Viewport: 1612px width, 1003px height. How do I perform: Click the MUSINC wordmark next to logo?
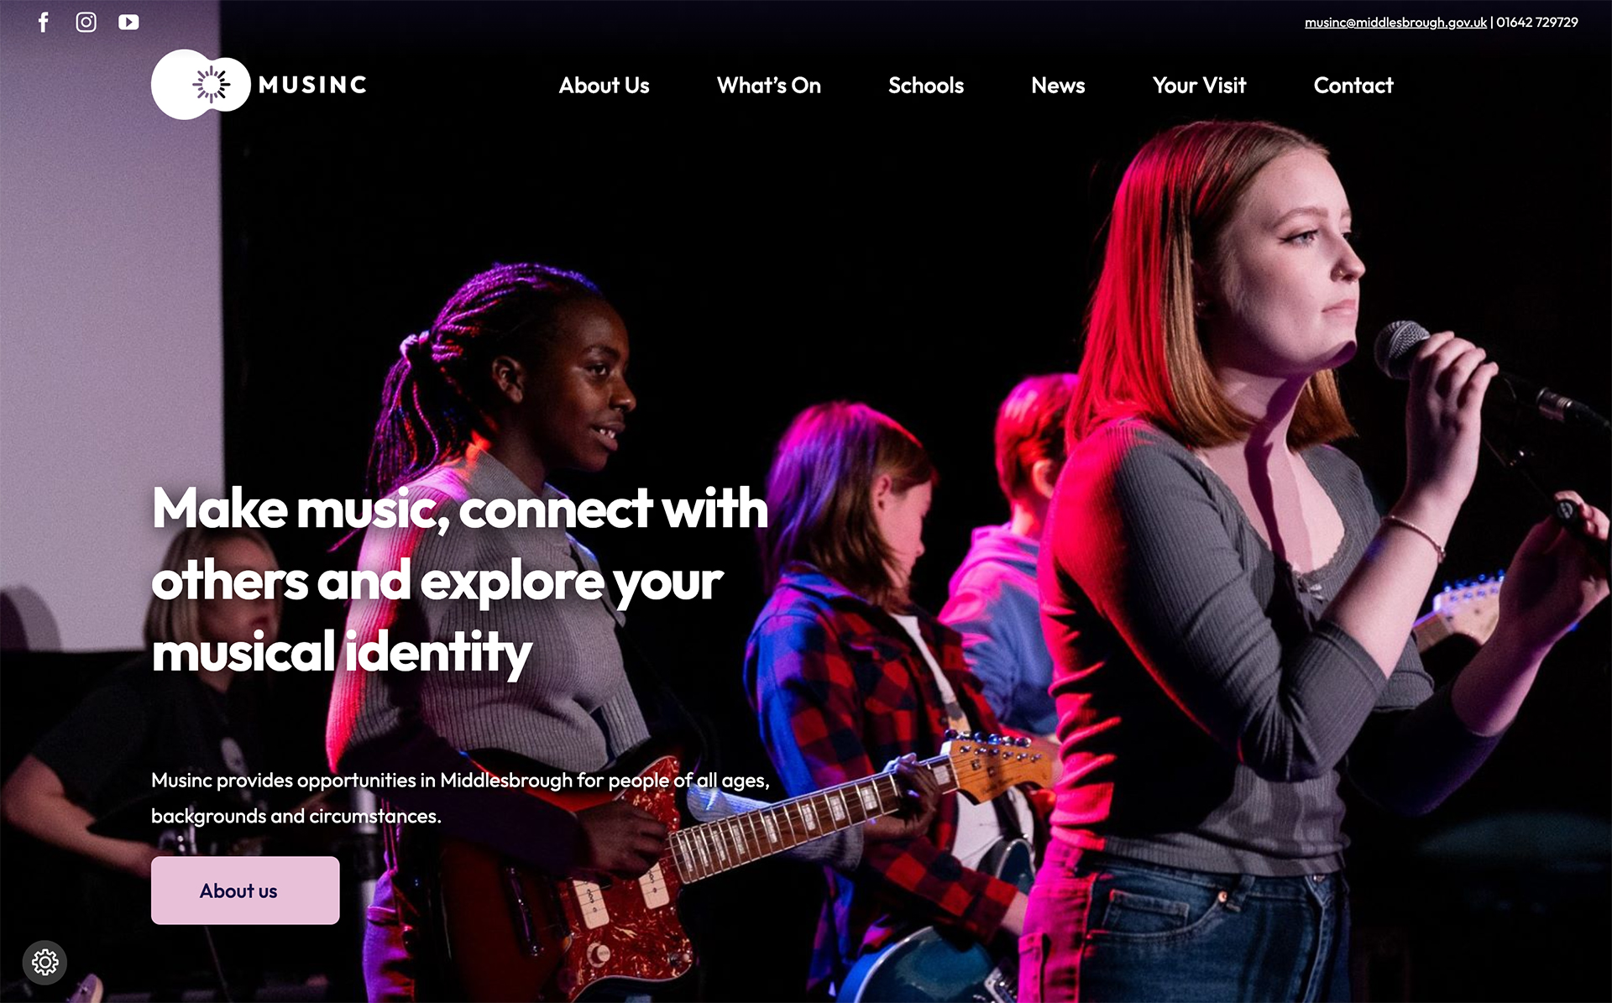[x=312, y=85]
